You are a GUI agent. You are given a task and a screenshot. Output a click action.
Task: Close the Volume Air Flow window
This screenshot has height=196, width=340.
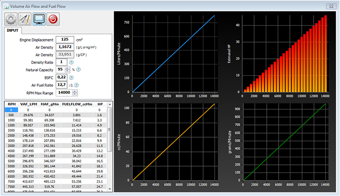(331, 6)
